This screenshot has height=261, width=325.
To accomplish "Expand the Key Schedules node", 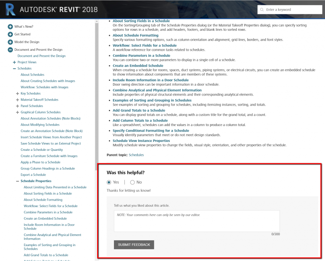I will click(17, 93).
